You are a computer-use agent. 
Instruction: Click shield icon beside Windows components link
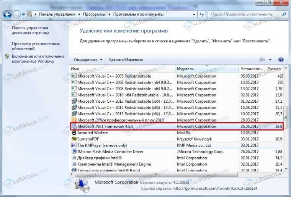click(7, 56)
